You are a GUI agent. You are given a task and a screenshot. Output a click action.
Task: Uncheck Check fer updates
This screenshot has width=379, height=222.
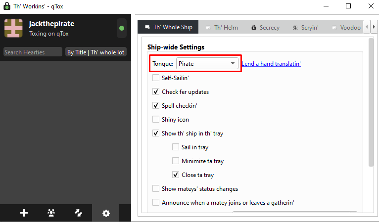(x=156, y=92)
